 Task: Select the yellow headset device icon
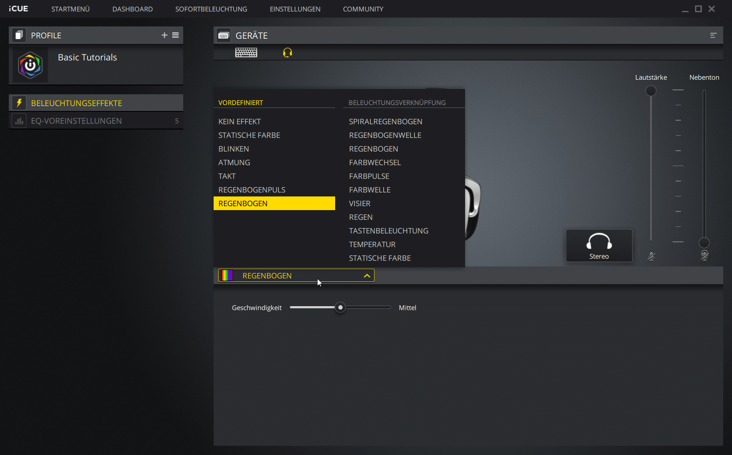(287, 53)
